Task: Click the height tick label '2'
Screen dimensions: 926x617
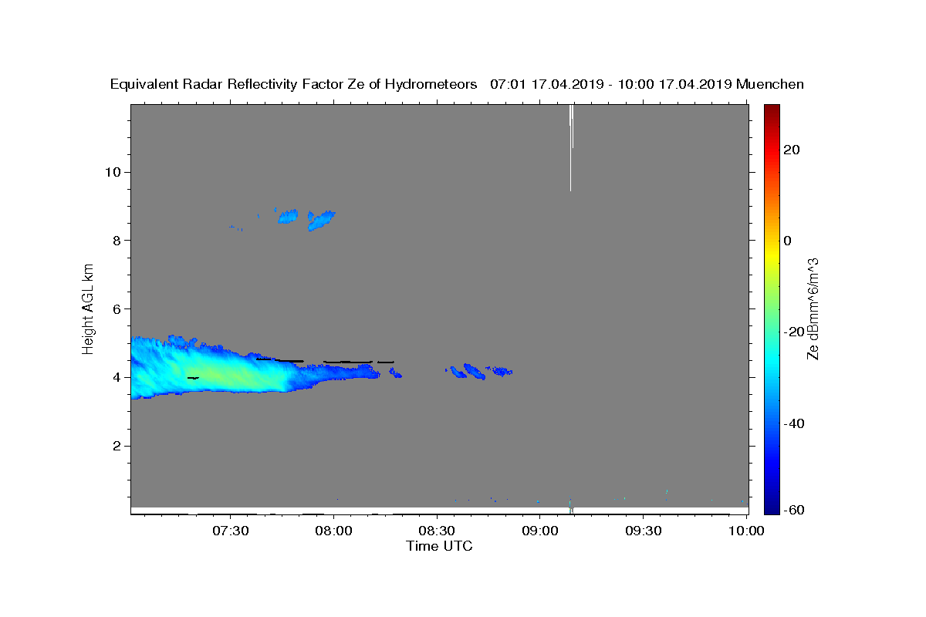Action: pyautogui.click(x=118, y=446)
